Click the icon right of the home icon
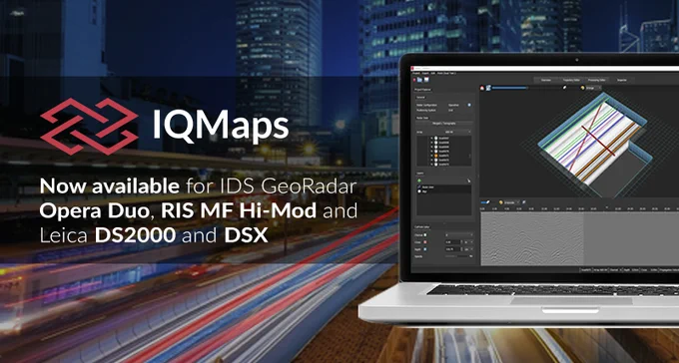 [x=488, y=88]
